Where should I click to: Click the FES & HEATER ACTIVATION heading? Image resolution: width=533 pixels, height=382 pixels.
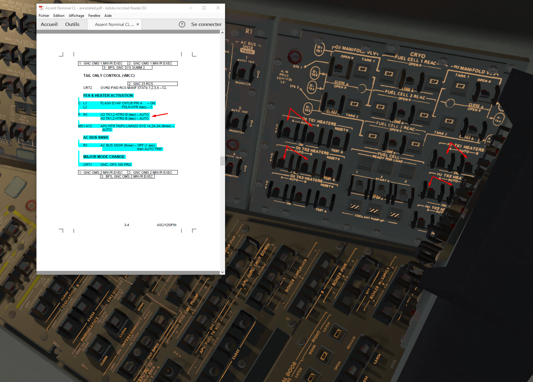pyautogui.click(x=108, y=96)
